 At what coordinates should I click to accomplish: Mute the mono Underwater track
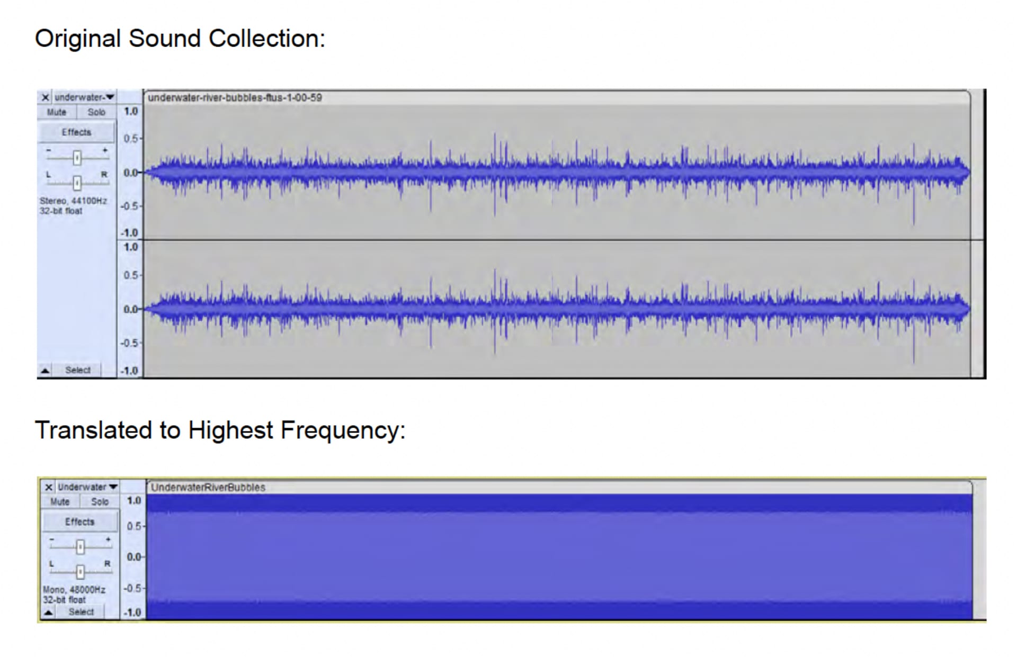(x=60, y=502)
